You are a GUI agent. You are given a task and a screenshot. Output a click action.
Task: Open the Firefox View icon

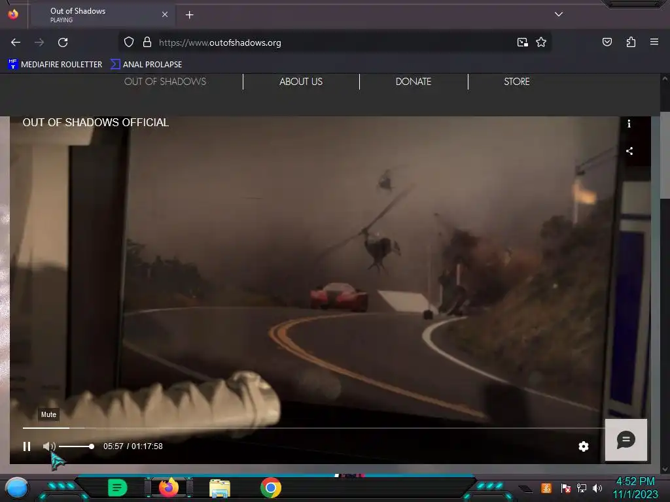point(13,14)
